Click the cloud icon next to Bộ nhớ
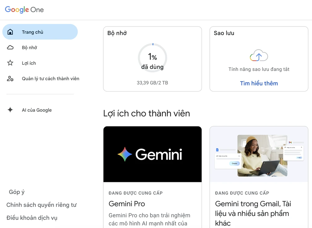 click(x=11, y=47)
